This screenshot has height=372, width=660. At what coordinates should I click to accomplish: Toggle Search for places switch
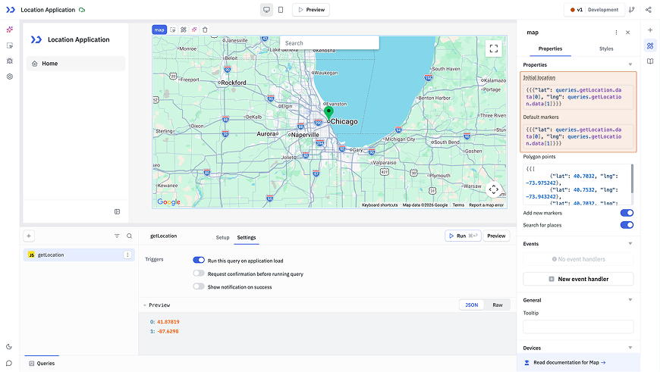(x=627, y=225)
